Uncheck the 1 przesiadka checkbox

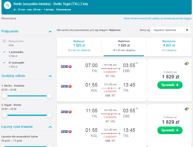point(4,52)
